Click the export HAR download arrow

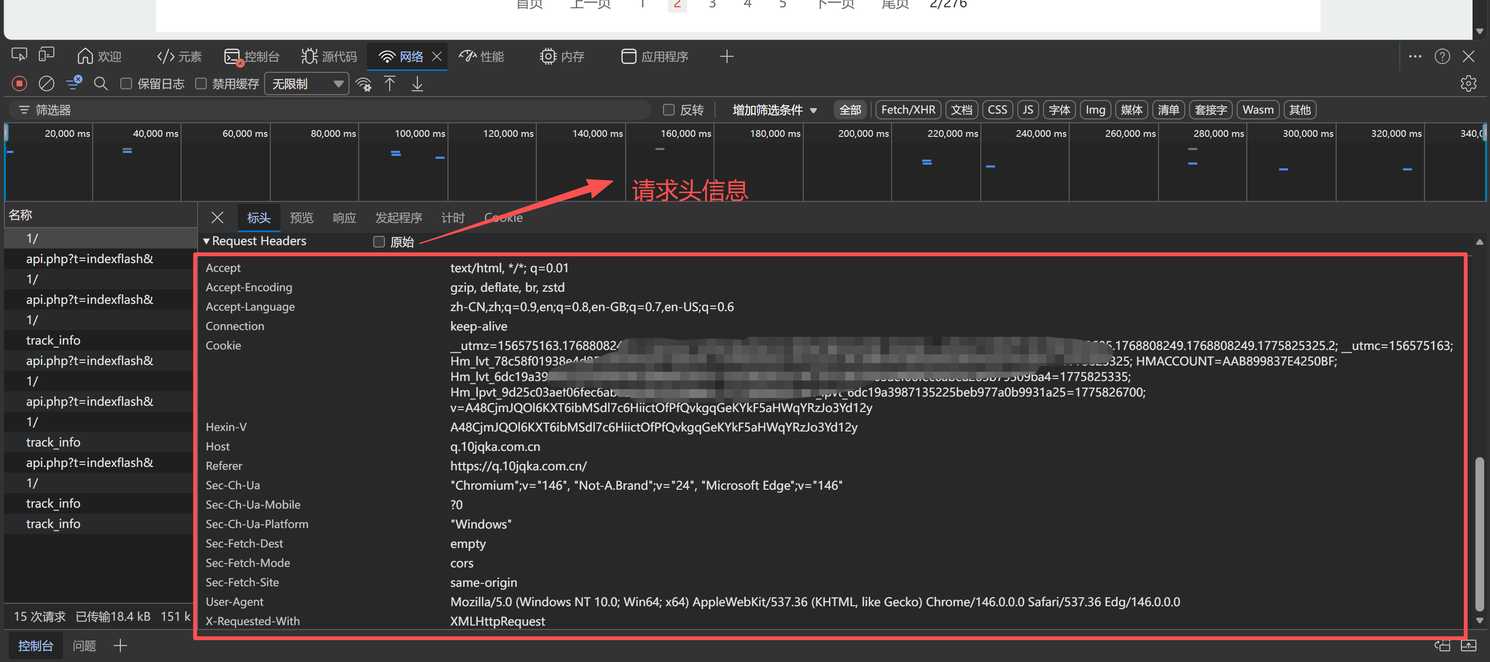click(x=417, y=84)
